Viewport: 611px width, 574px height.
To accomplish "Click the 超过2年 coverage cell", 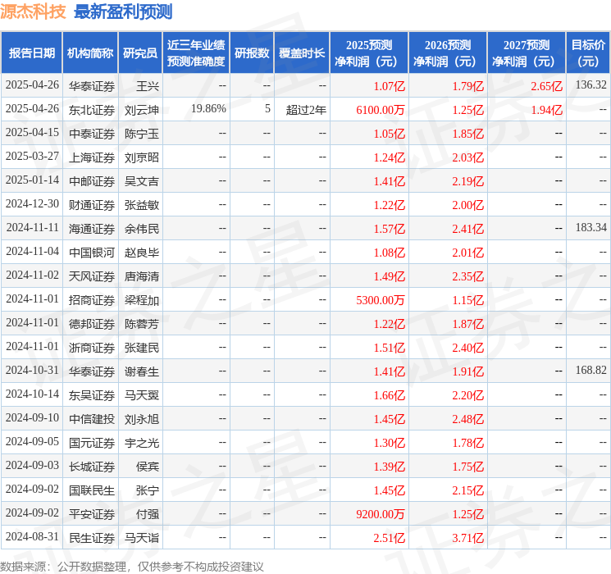I will click(306, 110).
